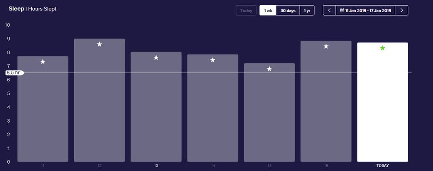Click the star on day 16 bar
This screenshot has height=171, width=433.
[x=326, y=46]
